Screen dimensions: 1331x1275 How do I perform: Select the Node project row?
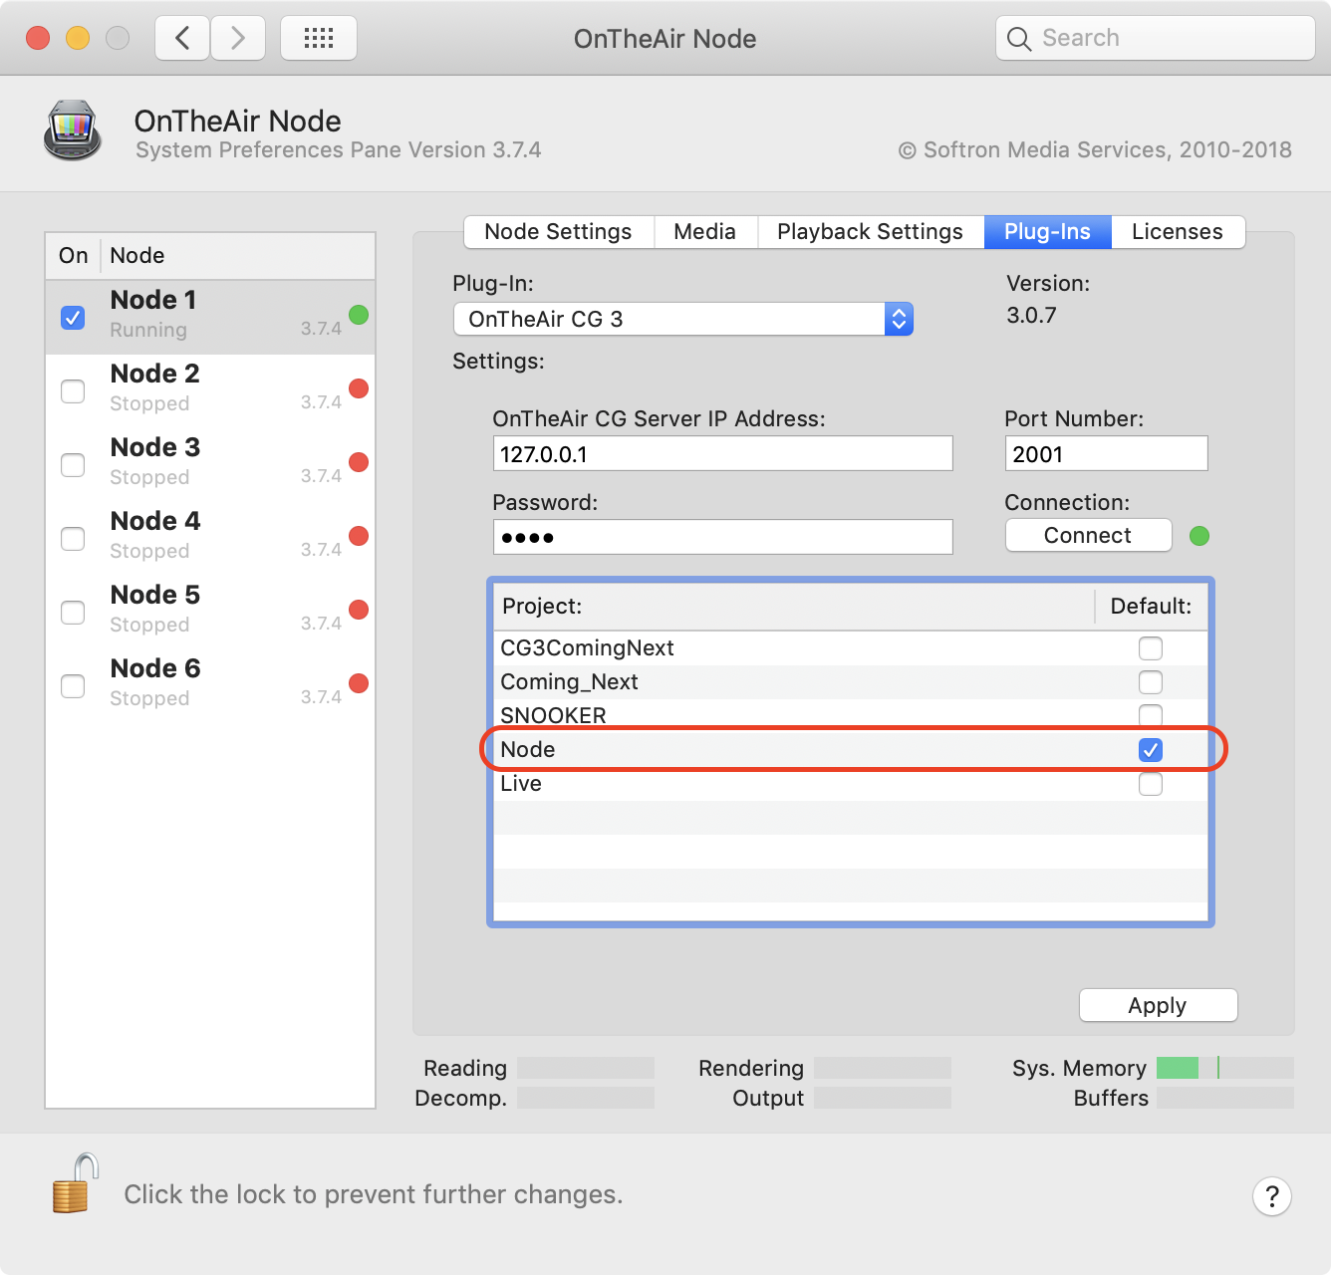[851, 750]
